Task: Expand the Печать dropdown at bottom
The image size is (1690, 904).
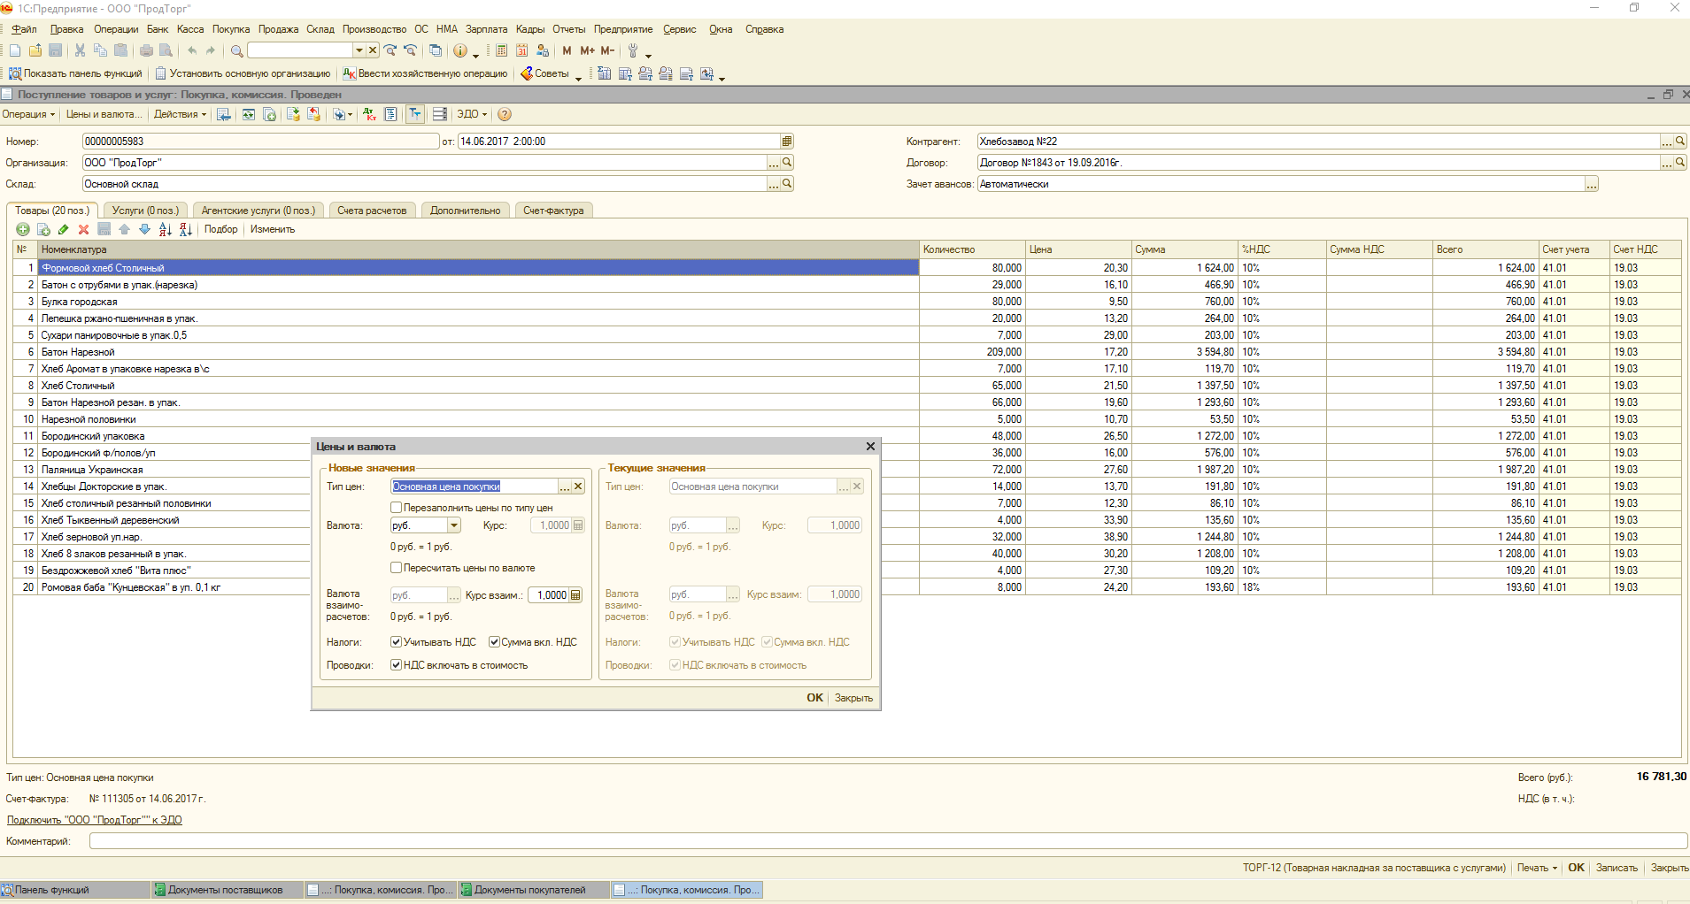Action: click(1537, 868)
